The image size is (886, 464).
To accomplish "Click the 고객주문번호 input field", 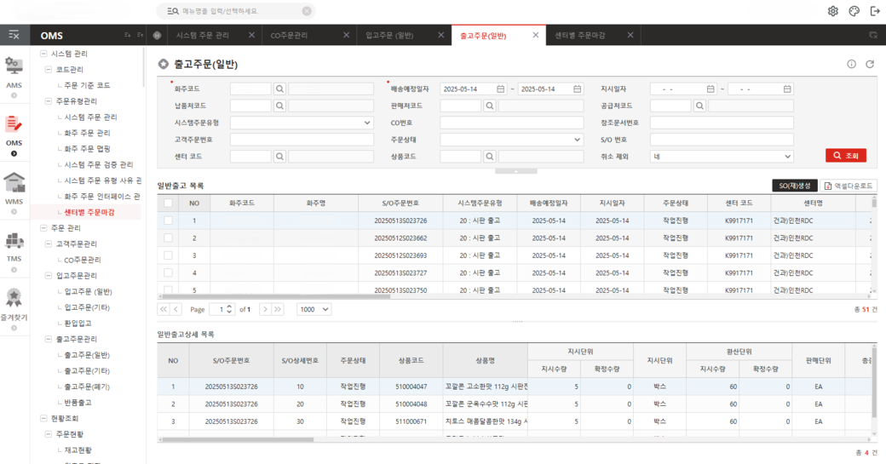I will tap(302, 140).
